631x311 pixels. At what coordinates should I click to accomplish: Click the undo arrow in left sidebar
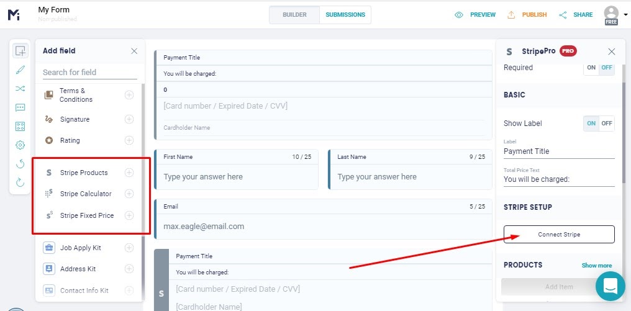pos(20,163)
